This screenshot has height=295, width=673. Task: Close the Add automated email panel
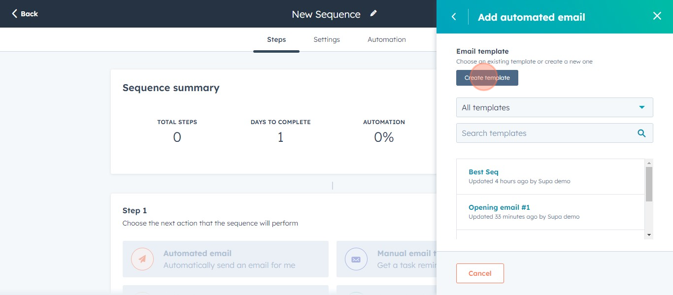(x=657, y=16)
